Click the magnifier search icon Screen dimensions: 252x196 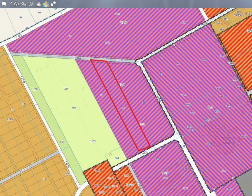(x=31, y=4)
